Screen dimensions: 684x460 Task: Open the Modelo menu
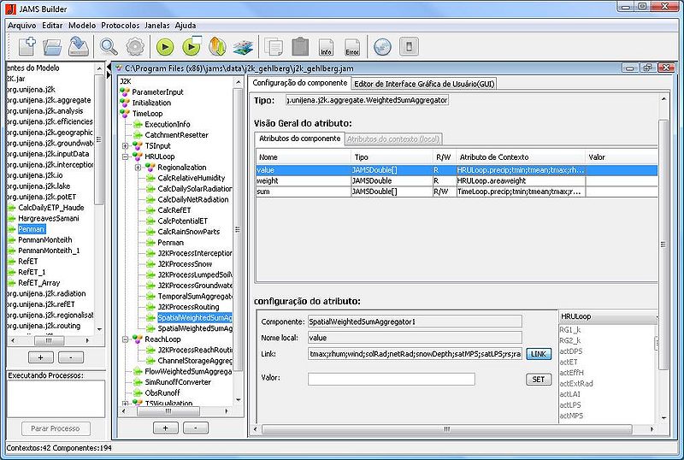pyautogui.click(x=82, y=26)
